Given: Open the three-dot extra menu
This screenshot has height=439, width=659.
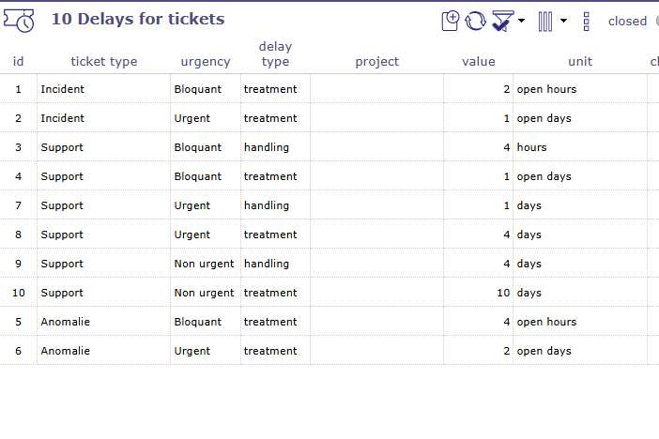Looking at the screenshot, I should tap(586, 21).
